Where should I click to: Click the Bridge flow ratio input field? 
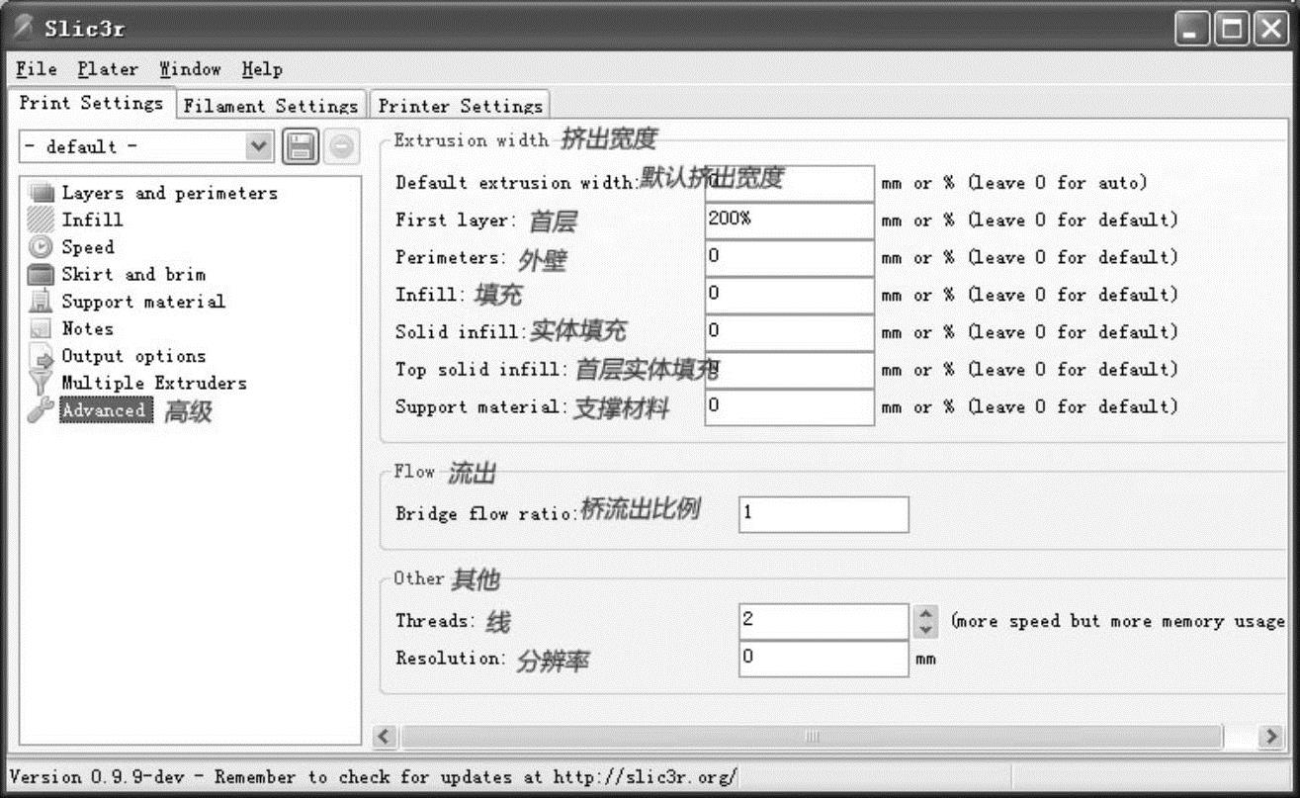click(823, 514)
